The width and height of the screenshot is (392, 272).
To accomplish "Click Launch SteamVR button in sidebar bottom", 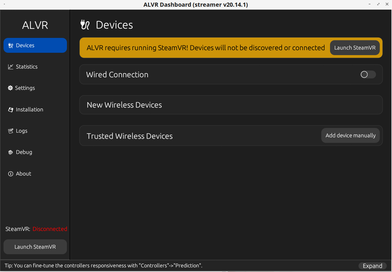I will 35,247.
